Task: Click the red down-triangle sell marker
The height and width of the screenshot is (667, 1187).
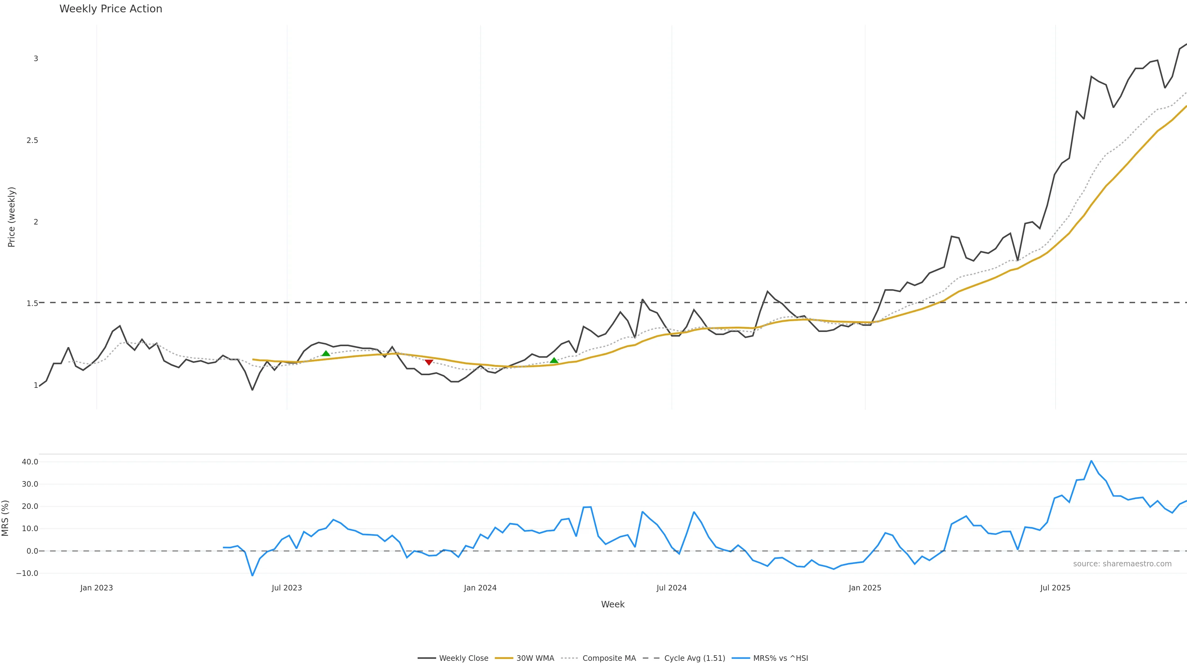Action: 428,362
